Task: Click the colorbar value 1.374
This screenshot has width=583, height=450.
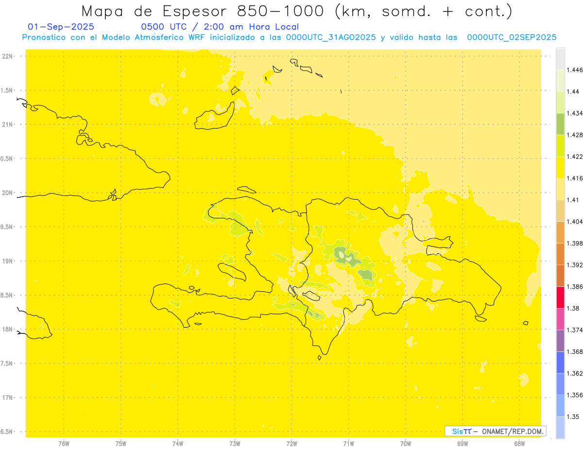Action: tap(575, 330)
